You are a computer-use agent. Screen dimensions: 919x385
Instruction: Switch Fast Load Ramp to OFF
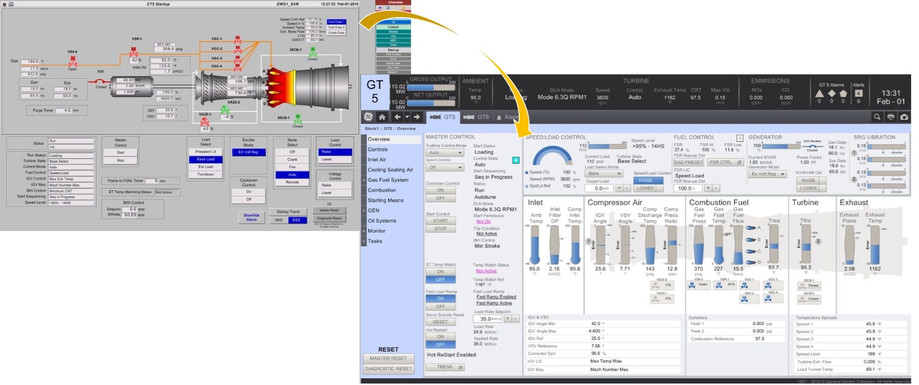(x=441, y=307)
